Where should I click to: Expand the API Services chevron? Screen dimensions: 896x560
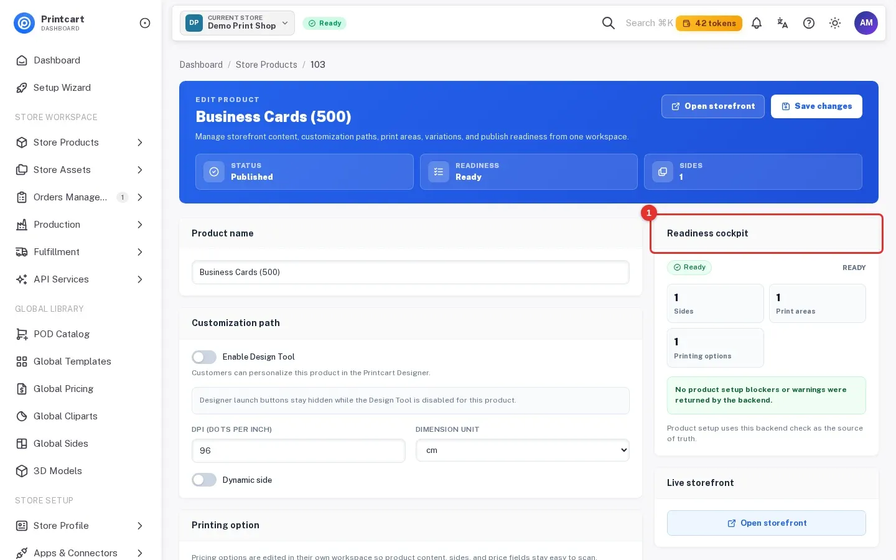(140, 279)
